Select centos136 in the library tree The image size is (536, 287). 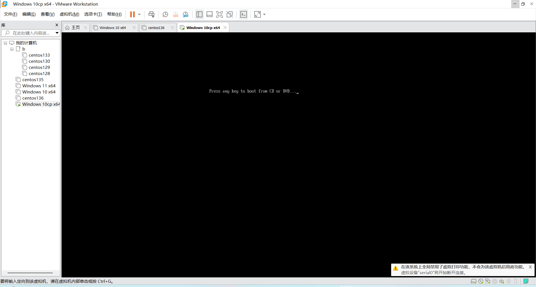click(x=33, y=98)
